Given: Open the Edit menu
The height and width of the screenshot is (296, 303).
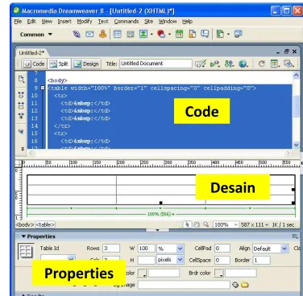Looking at the screenshot, I should (31, 22).
